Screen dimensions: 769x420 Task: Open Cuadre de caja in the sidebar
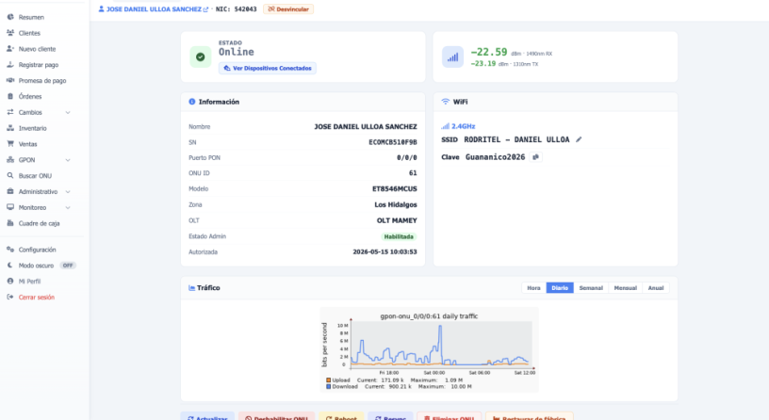(39, 223)
